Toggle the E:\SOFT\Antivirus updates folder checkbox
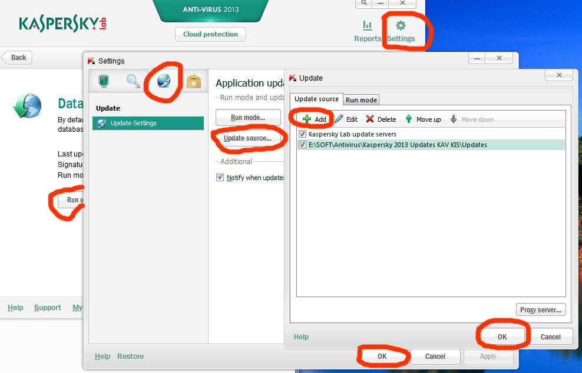 pos(302,145)
